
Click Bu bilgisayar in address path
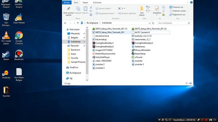[92, 23]
